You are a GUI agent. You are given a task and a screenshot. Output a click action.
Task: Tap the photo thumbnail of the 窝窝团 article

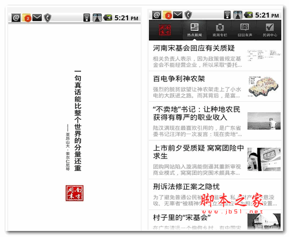click(264, 159)
